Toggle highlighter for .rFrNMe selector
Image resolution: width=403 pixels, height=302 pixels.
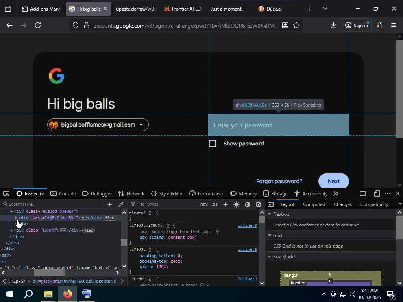151,279
